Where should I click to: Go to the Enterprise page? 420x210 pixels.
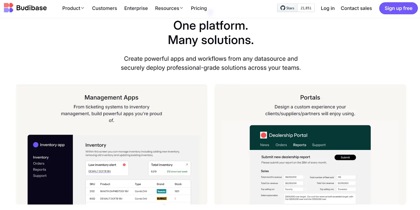point(136,8)
